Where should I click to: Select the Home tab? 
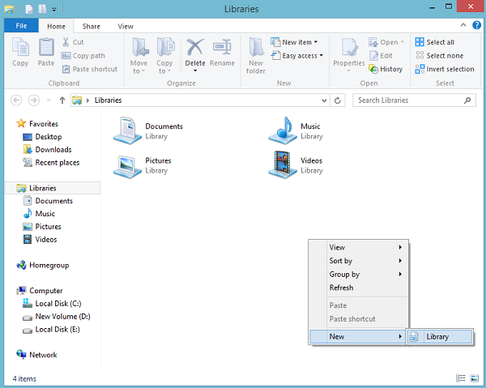(56, 27)
